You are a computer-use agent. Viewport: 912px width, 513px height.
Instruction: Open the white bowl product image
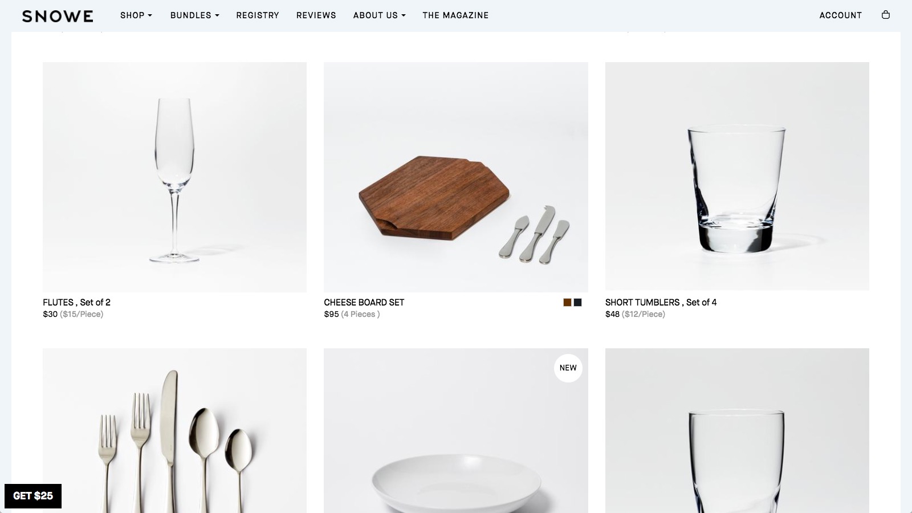pos(456,430)
